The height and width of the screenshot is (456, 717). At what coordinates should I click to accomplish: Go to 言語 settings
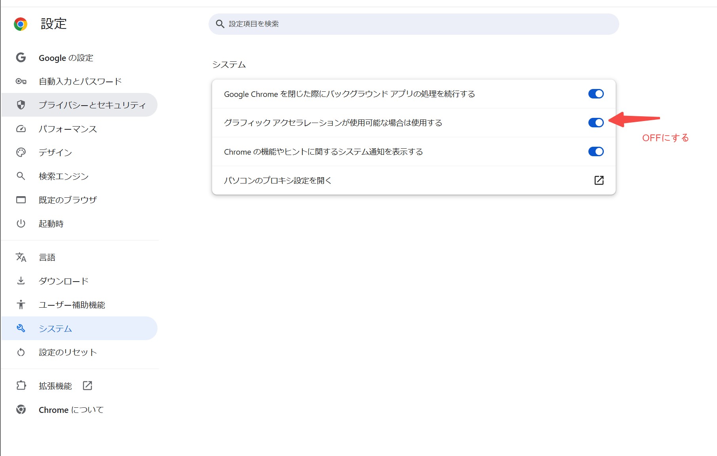(x=80, y=257)
